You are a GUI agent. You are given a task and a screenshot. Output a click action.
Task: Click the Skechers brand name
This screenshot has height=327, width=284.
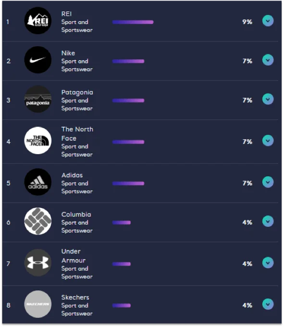tap(75, 298)
